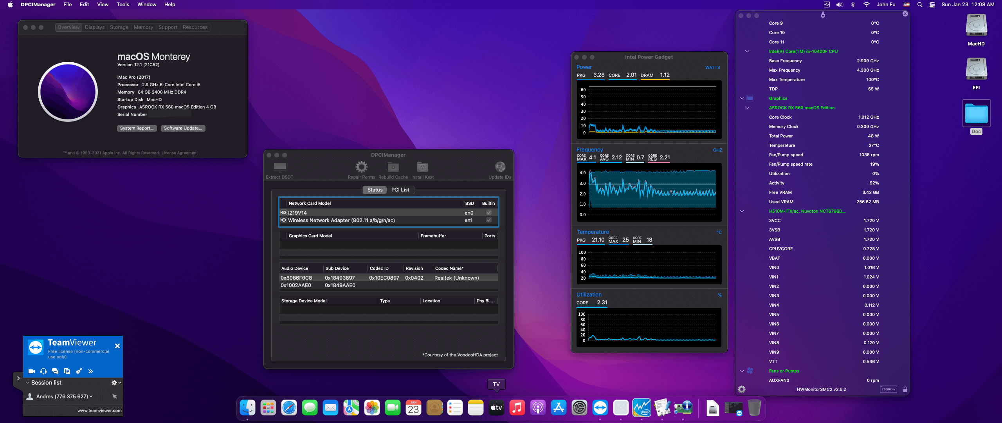The height and width of the screenshot is (423, 1002).
Task: Click the System Report... button
Action: (x=137, y=128)
